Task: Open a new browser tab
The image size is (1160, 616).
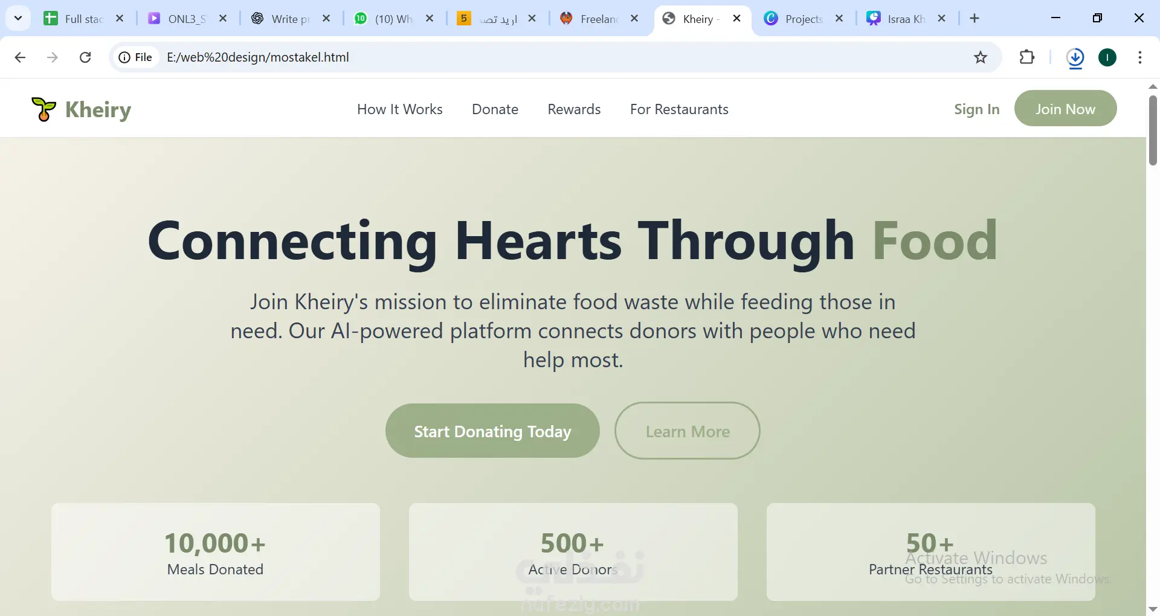Action: click(975, 19)
